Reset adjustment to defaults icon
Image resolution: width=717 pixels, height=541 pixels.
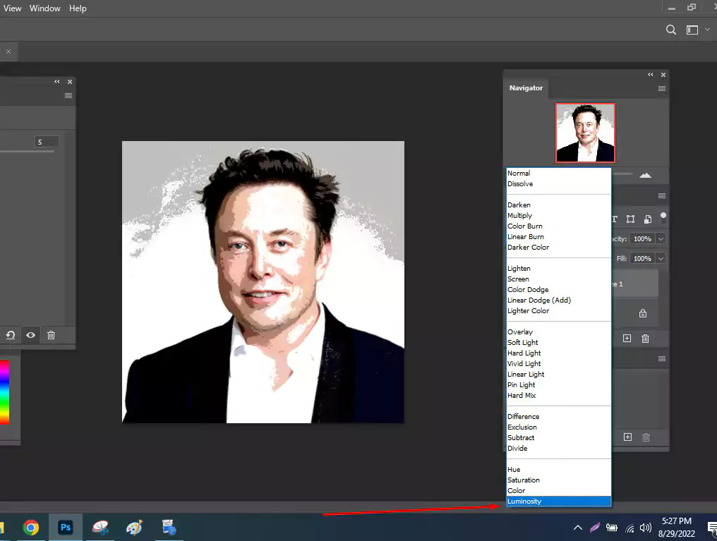[11, 335]
